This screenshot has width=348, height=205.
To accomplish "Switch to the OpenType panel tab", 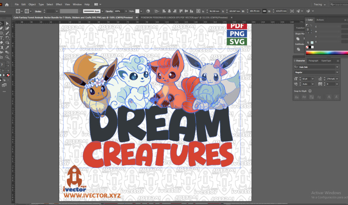I will (x=326, y=61).
